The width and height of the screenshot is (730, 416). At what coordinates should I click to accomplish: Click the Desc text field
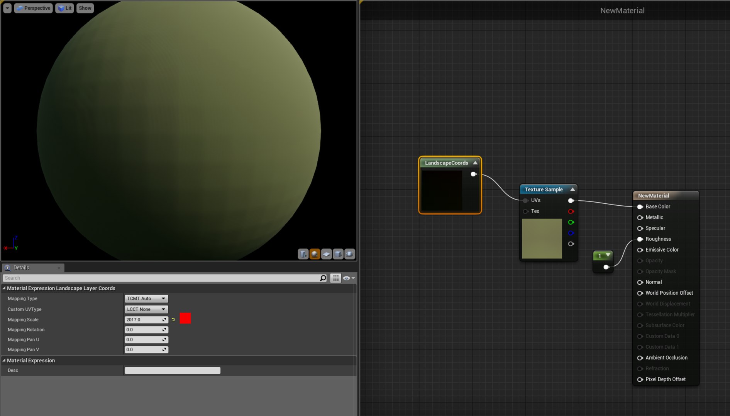click(x=172, y=370)
